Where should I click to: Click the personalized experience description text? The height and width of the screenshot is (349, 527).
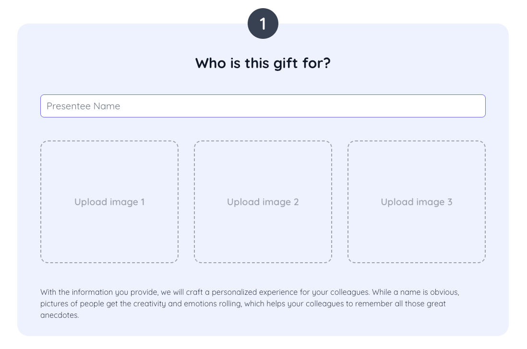pos(250,302)
